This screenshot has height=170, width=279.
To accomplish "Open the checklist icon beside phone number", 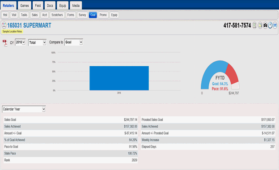I will click(x=254, y=25).
